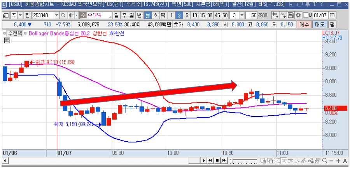The width and height of the screenshot is (350, 170).
Task: Toggle the D checkbox next to date
Action: pyautogui.click(x=306, y=15)
